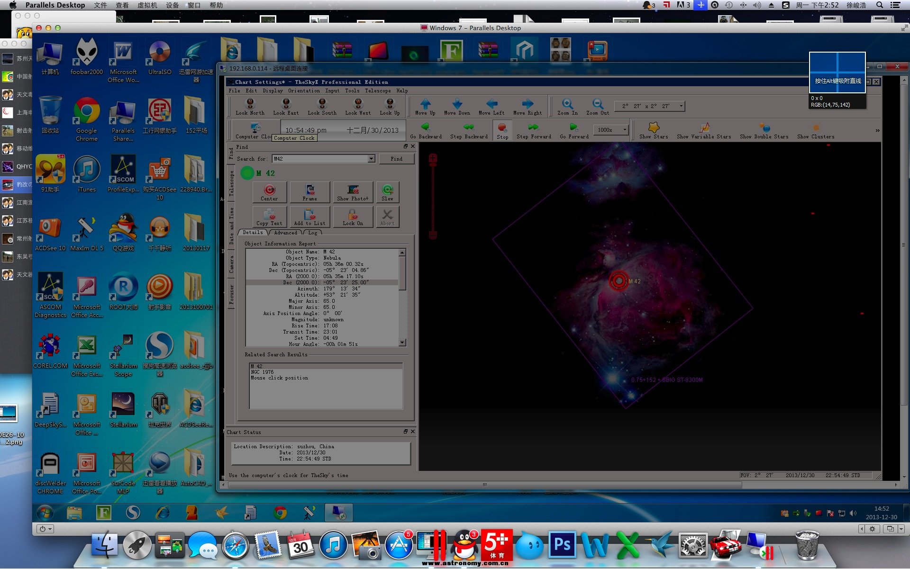Image resolution: width=910 pixels, height=569 pixels.
Task: Click the Find button
Action: (397, 159)
